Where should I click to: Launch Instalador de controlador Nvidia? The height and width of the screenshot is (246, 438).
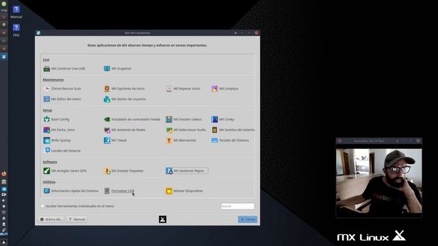pos(132,119)
